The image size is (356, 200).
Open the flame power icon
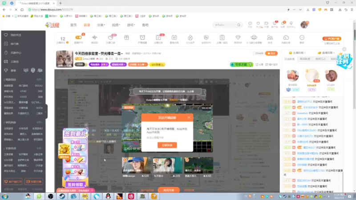190,39
